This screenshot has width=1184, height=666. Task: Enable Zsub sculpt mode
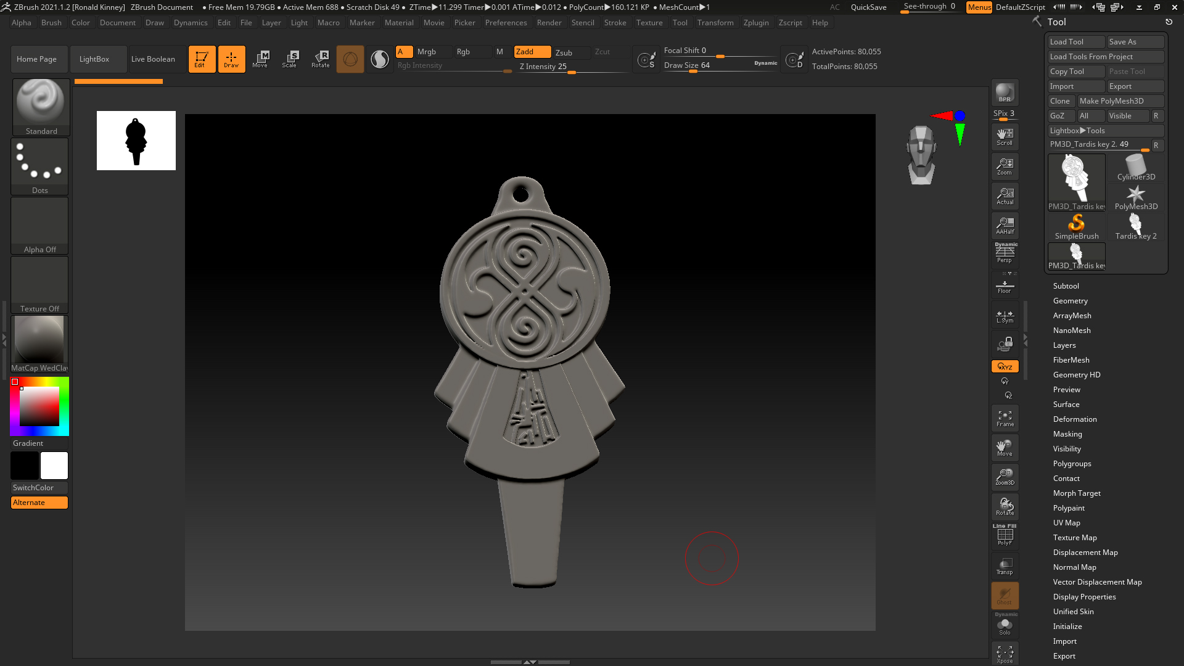coord(570,52)
